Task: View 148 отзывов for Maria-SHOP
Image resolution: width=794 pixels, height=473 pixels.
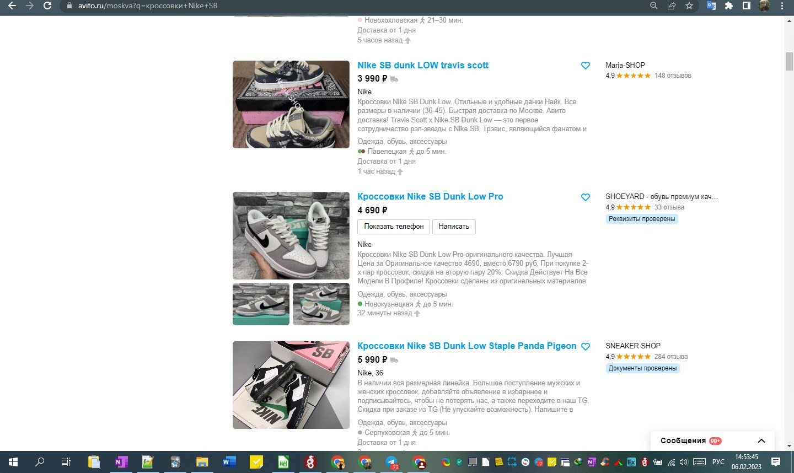Action: (673, 76)
